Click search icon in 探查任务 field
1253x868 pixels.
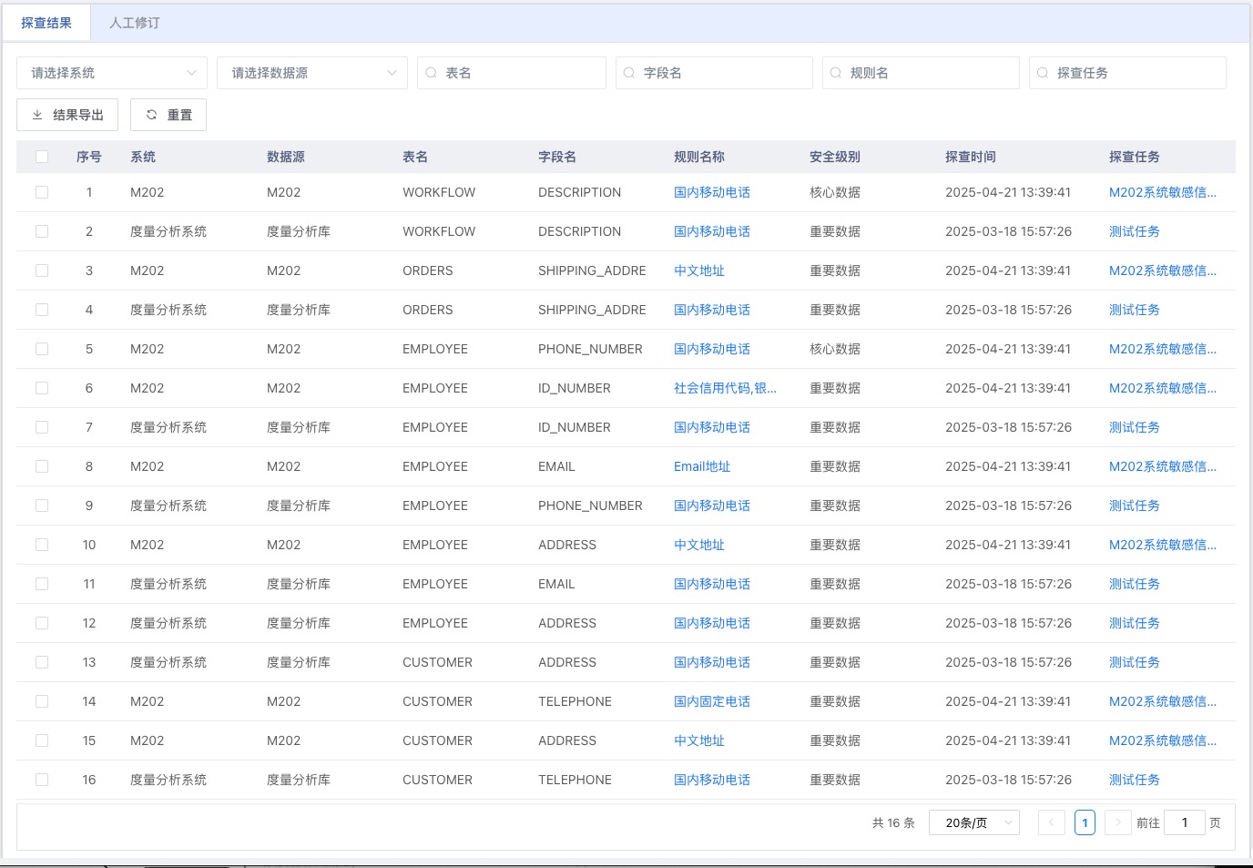click(1043, 73)
